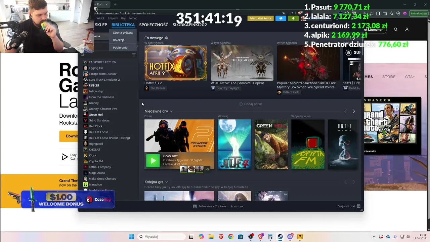This screenshot has height=242, width=430.
Task: Expand the Kolejna gra dropdown chevron
Action: click(x=166, y=182)
